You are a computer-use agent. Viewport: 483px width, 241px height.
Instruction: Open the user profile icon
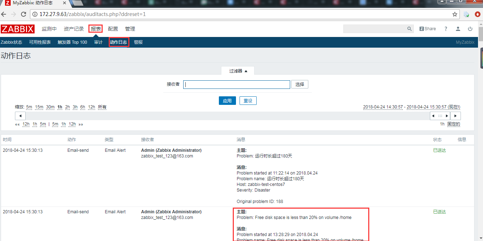click(458, 28)
